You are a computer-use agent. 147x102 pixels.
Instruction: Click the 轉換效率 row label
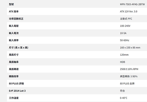pos(14,76)
